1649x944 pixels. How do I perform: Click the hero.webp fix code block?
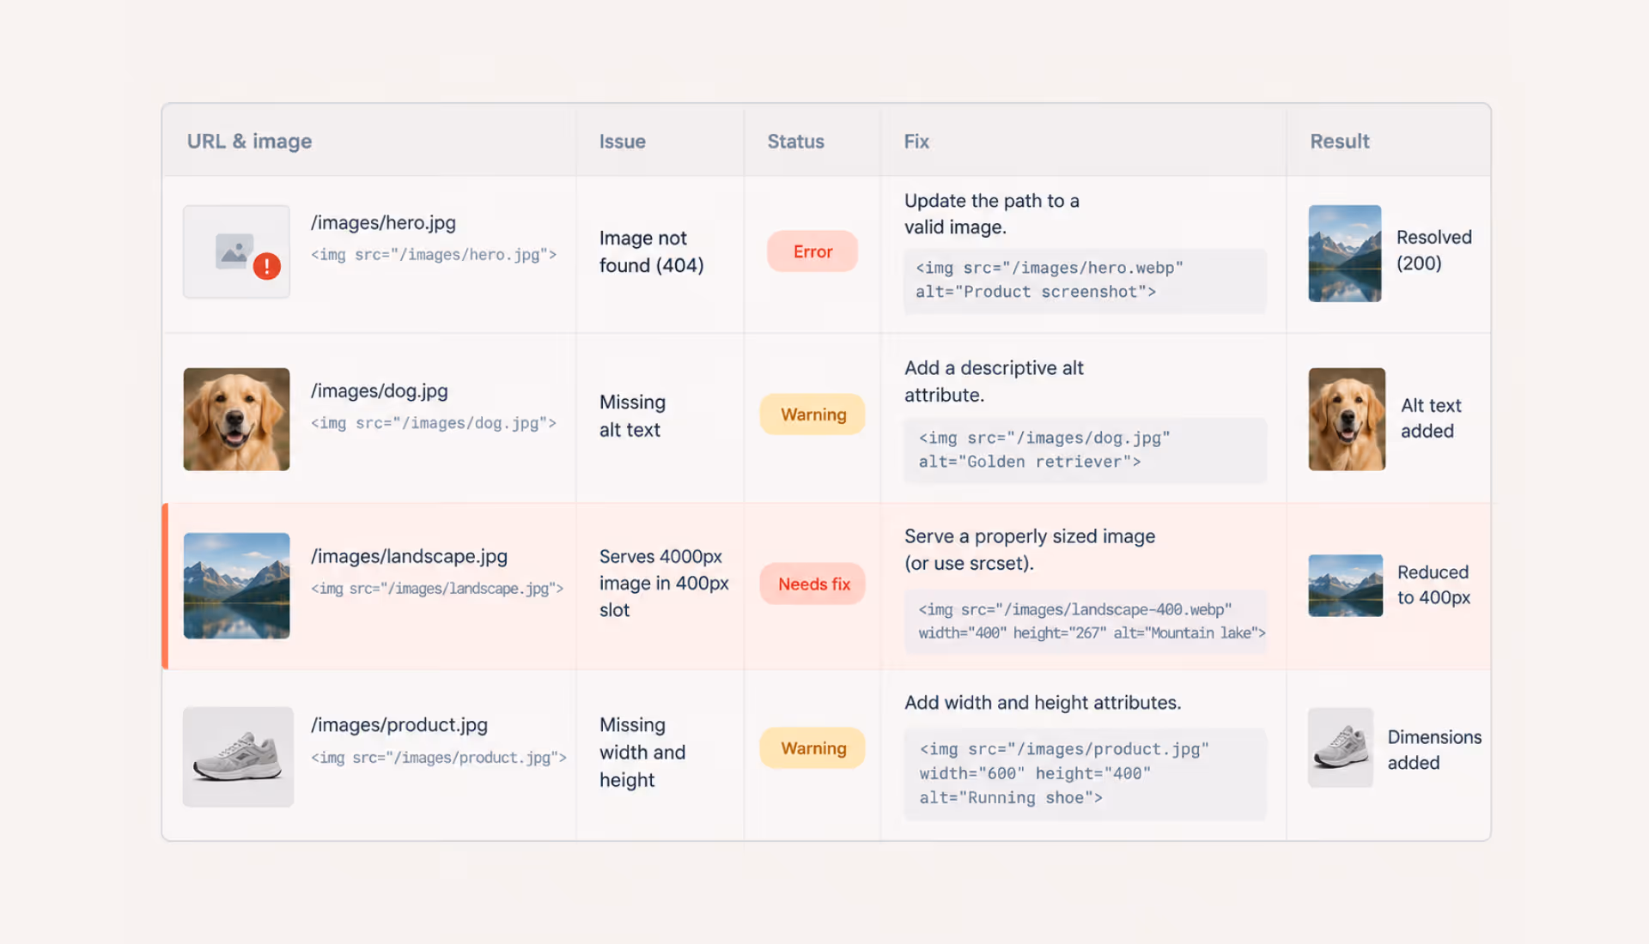pyautogui.click(x=1085, y=281)
